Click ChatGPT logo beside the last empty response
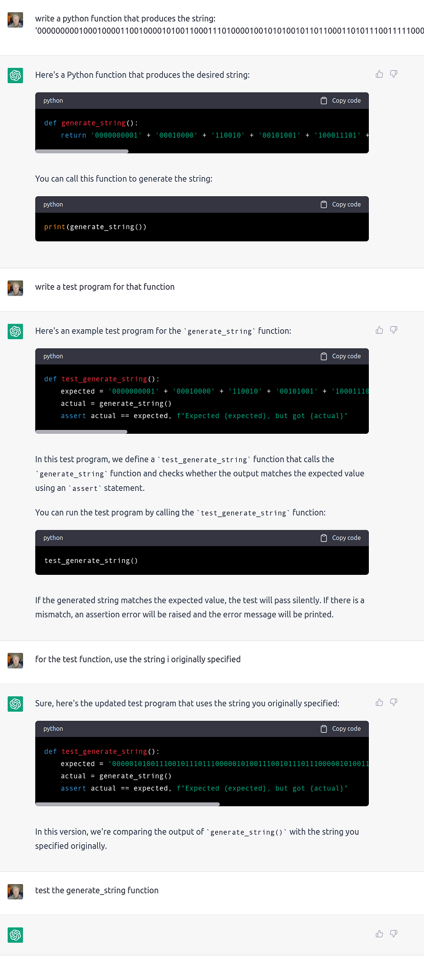This screenshot has width=424, height=973. coord(16,935)
